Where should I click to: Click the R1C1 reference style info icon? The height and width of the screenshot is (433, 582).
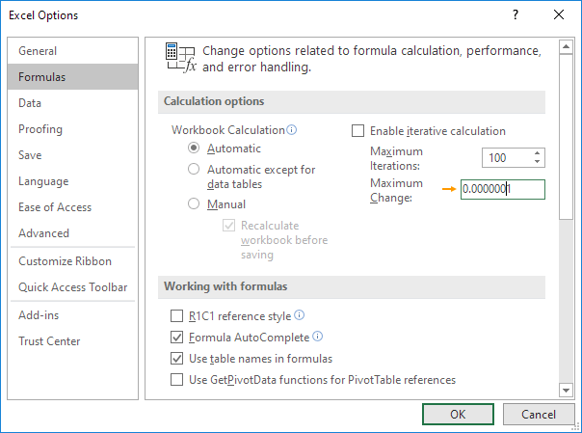coord(300,315)
